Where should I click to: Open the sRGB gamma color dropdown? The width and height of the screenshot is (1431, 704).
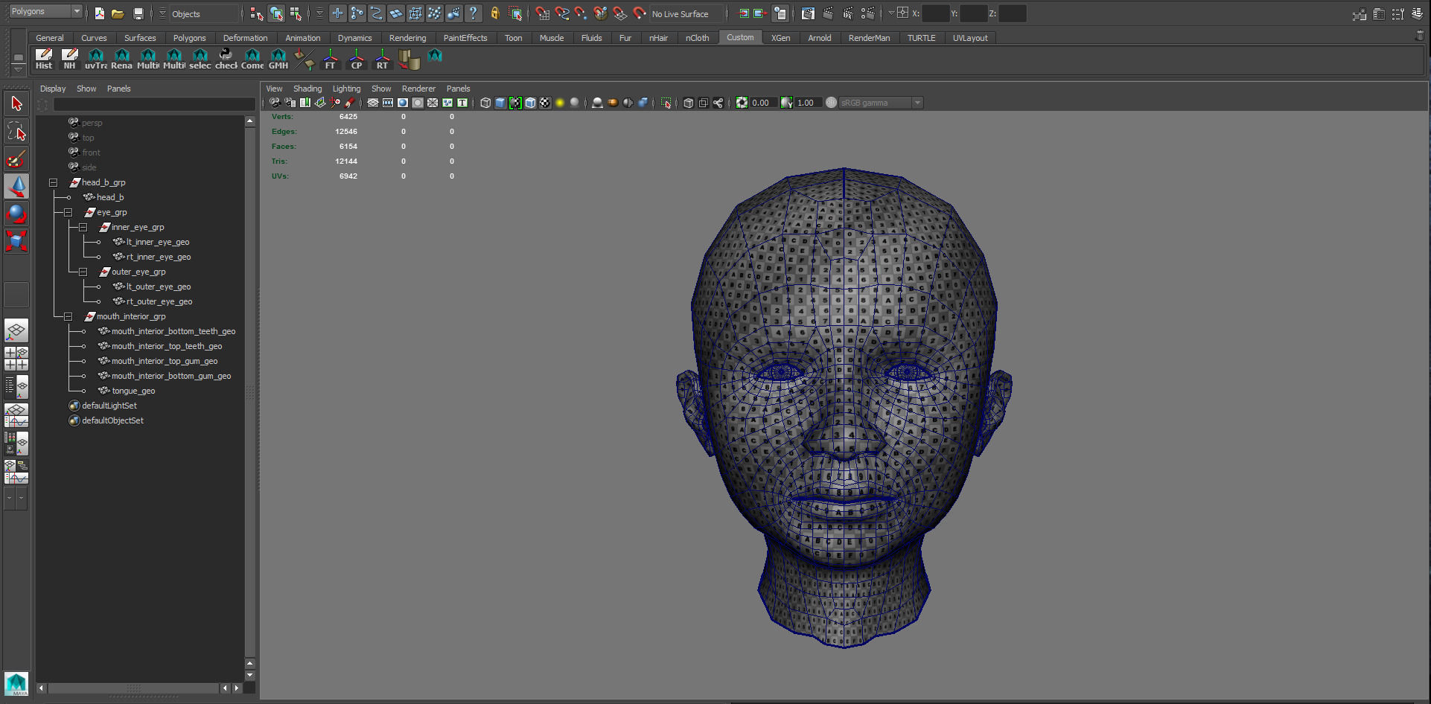881,103
